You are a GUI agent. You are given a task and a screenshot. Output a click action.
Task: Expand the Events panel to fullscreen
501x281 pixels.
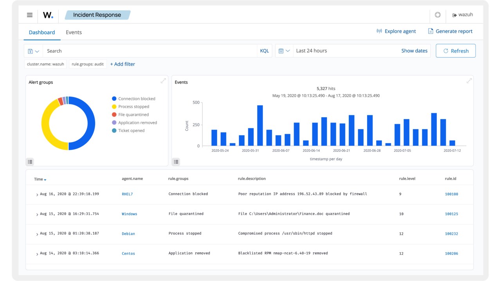469,81
